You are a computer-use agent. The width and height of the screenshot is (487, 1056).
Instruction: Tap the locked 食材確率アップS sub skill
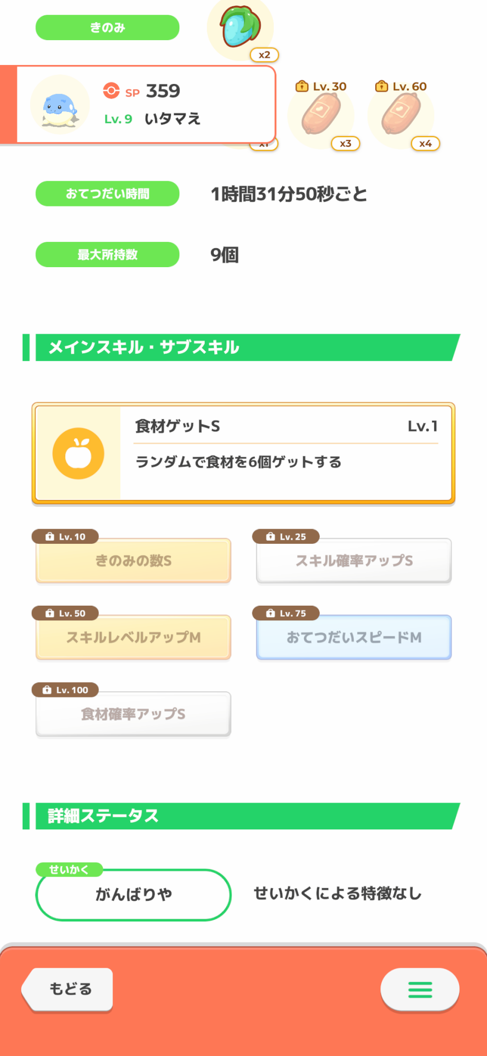(133, 714)
